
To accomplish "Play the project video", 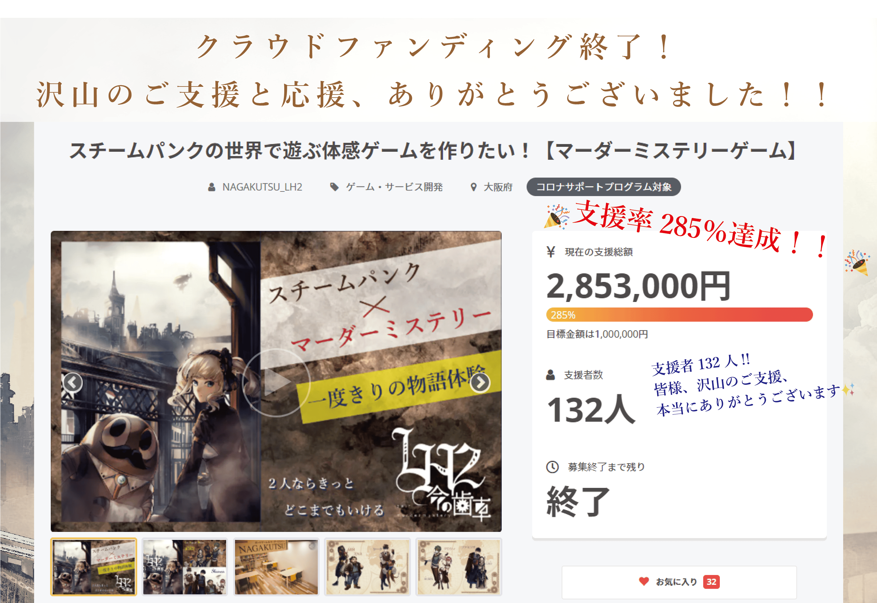I will [x=276, y=382].
